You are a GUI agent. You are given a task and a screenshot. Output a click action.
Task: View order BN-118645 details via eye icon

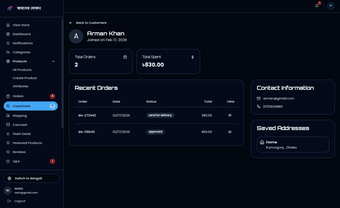coord(230,132)
